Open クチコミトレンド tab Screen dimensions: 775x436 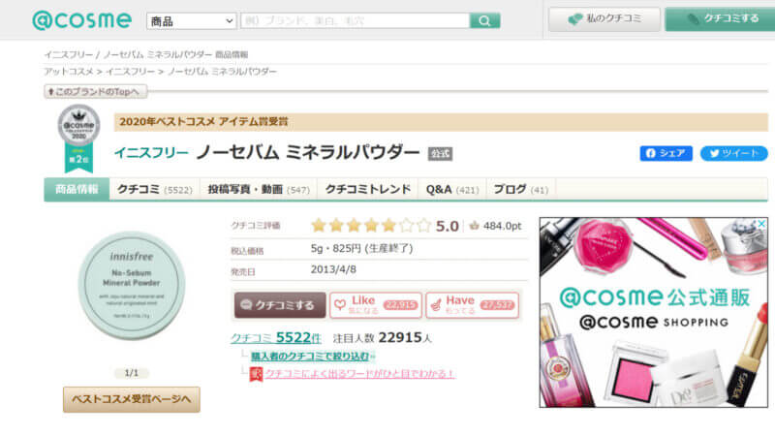pyautogui.click(x=368, y=189)
